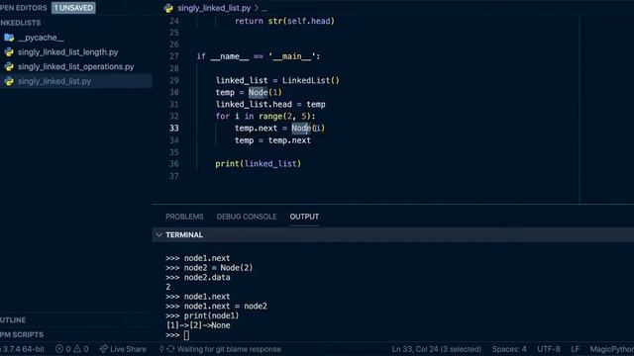Click 'linked_list.head = temp' on line 31
Screen dimensions: 634x356
270,104
